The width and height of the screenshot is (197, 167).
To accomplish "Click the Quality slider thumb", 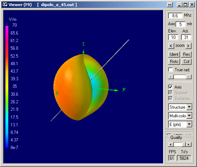I will click(184, 144).
